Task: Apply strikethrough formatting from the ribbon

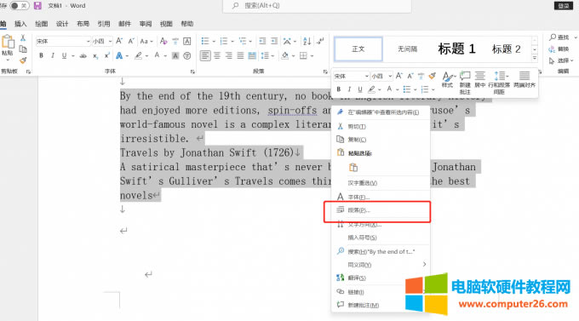Action: [x=83, y=55]
